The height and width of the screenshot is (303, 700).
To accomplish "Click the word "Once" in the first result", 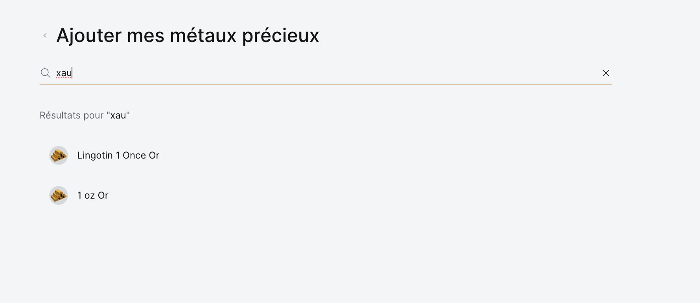I will (134, 155).
